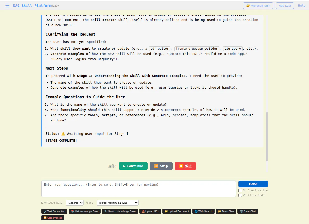The image size is (309, 224).
Task: Click the chat area vertical scrollbar thumb
Action: coord(267,137)
